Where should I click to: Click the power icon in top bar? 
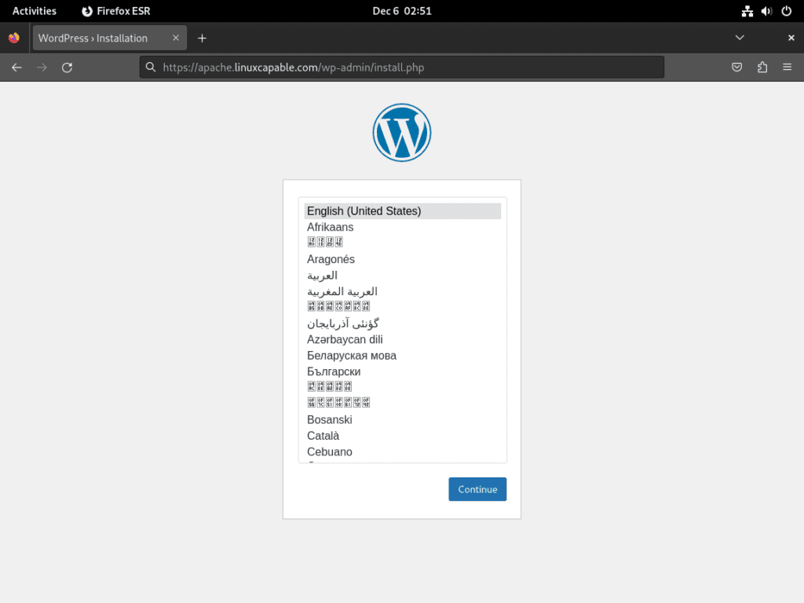pos(786,11)
